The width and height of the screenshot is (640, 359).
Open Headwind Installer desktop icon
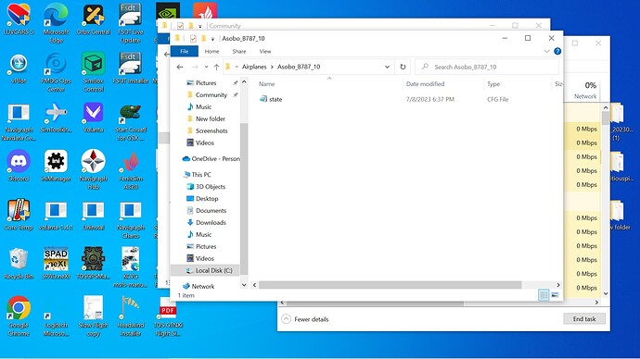tap(130, 316)
